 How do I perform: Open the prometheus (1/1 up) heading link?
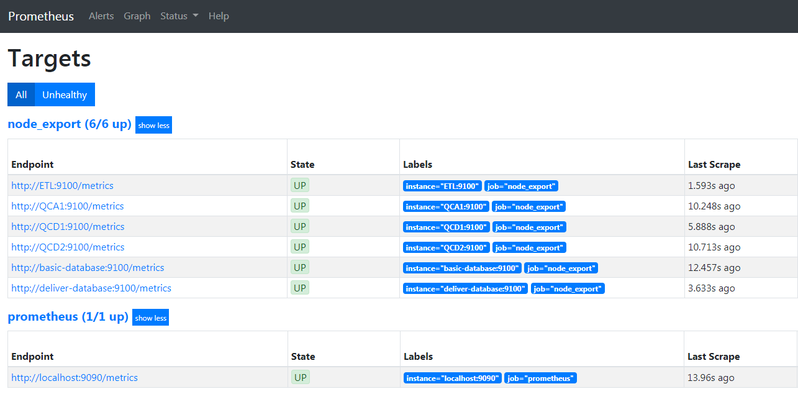68,317
